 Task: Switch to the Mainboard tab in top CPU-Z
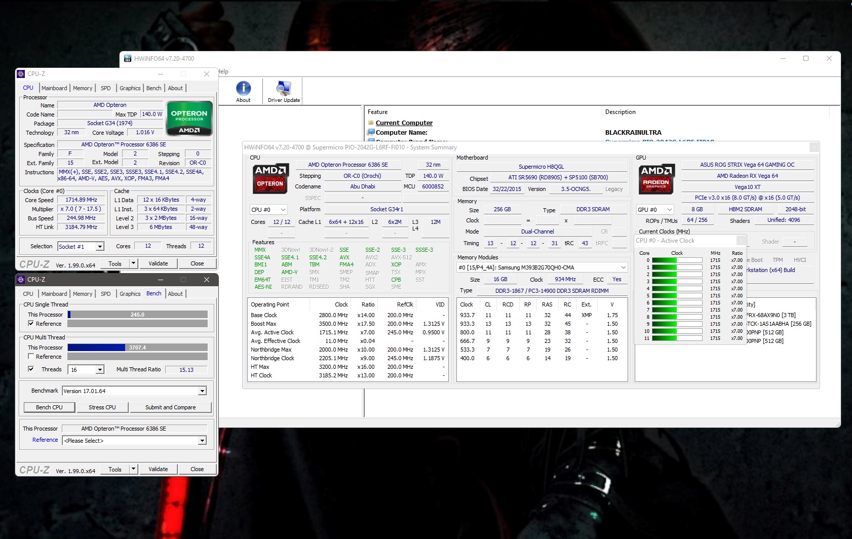click(x=54, y=88)
